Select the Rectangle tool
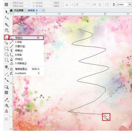132x131 pixels. point(6,49)
